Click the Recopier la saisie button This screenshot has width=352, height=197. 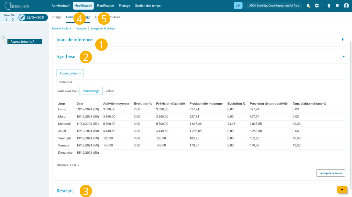(x=330, y=173)
